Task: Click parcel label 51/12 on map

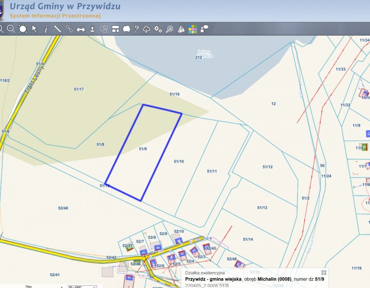Action: (x=268, y=167)
